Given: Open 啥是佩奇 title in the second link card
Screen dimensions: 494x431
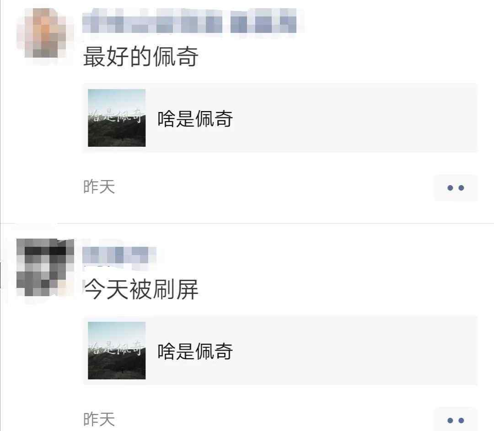Looking at the screenshot, I should pyautogui.click(x=195, y=351).
